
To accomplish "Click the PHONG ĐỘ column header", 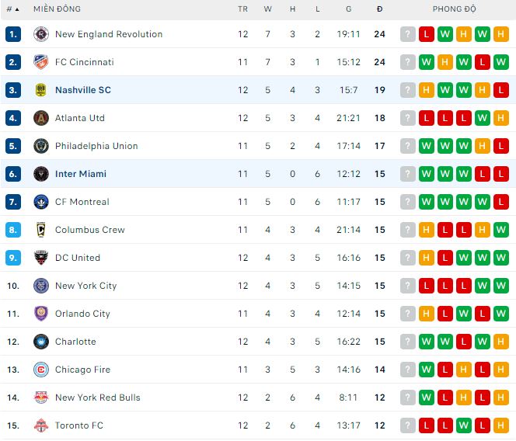I will (x=454, y=9).
